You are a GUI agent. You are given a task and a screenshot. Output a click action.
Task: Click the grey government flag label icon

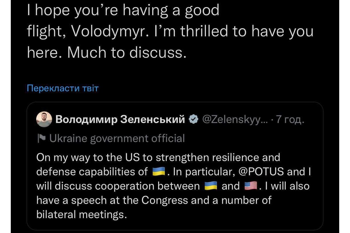pos(41,138)
